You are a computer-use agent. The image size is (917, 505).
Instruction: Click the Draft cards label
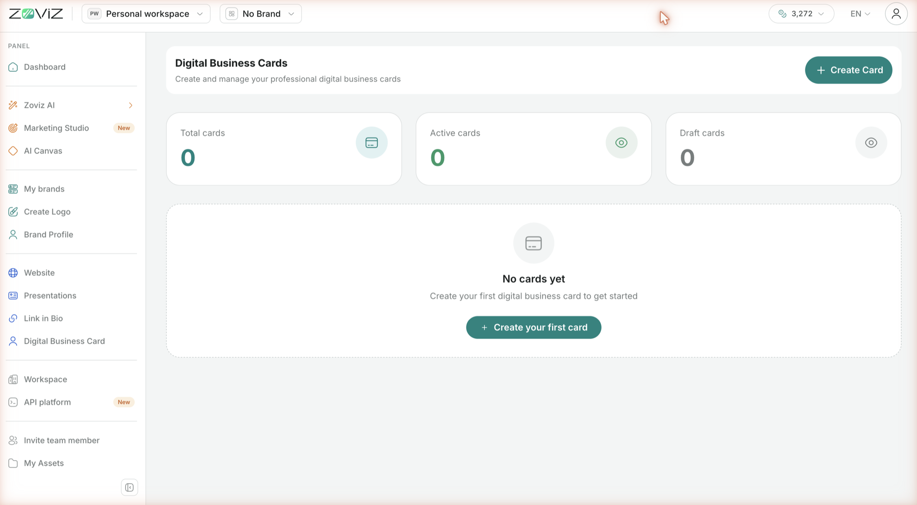[x=702, y=133]
